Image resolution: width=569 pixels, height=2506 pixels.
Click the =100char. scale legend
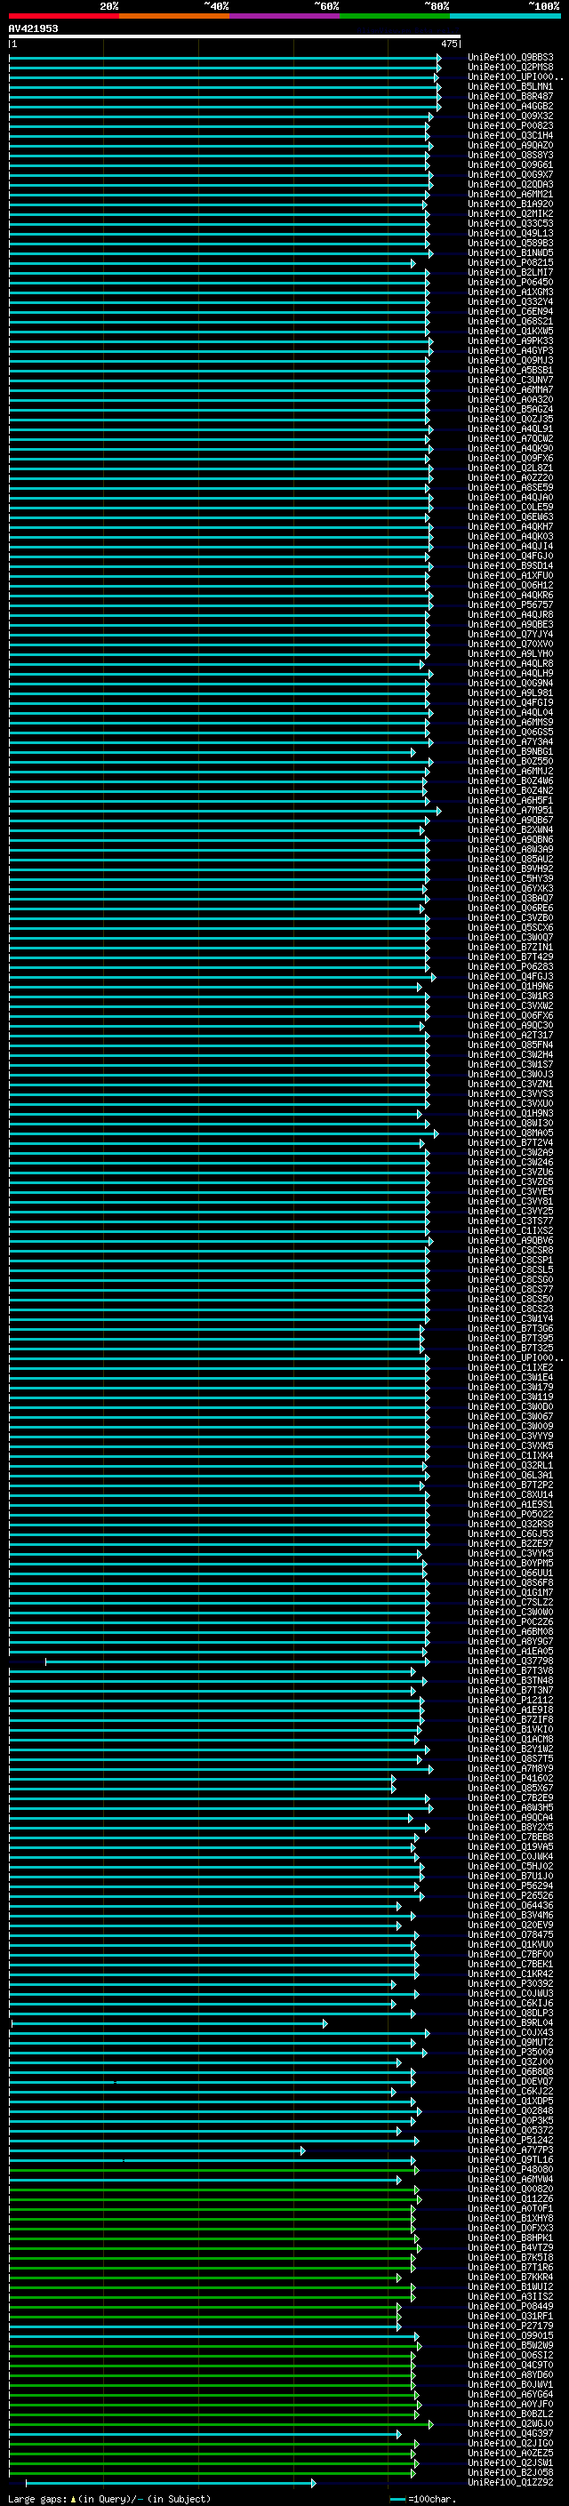[x=422, y=2498]
